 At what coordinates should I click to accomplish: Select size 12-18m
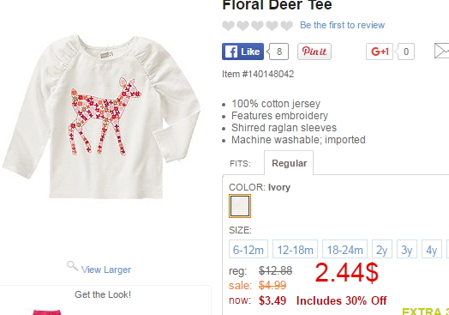(x=295, y=249)
